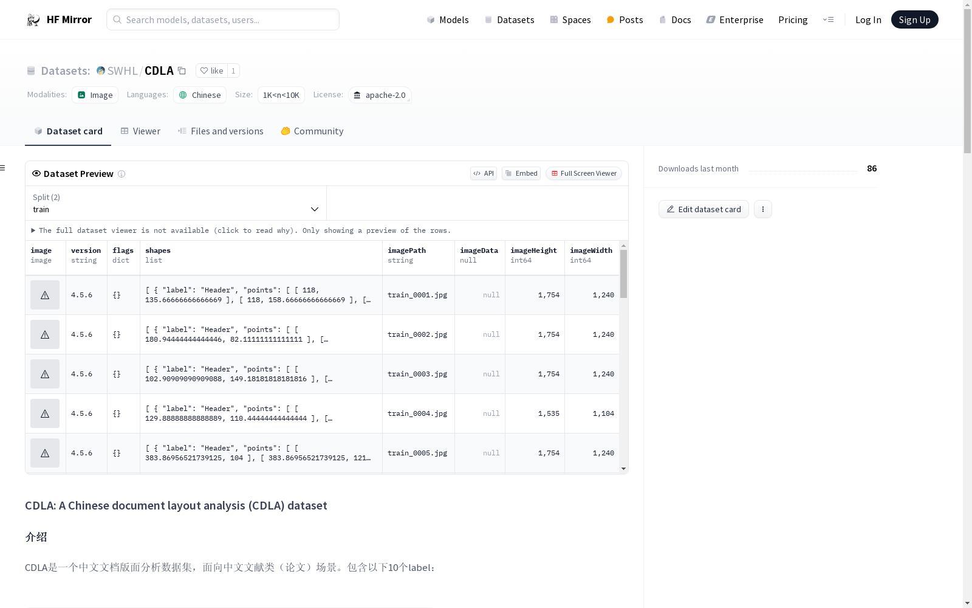Expand the viewer not available notice

[241, 230]
